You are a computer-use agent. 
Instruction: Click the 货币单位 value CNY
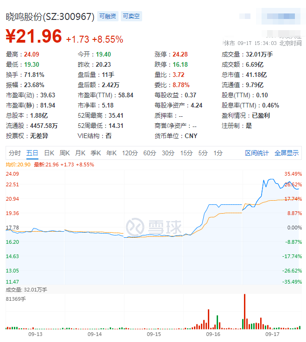click(191, 136)
